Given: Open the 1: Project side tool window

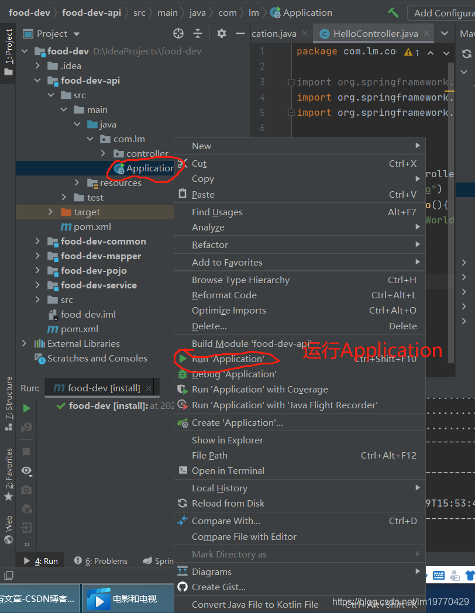Looking at the screenshot, I should pos(8,53).
